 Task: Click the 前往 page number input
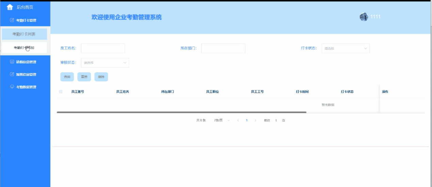276,120
